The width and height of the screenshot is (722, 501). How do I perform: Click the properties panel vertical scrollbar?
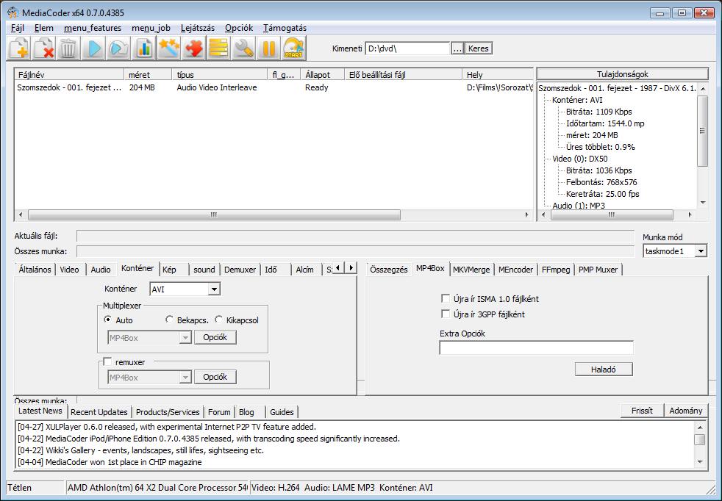pos(702,145)
